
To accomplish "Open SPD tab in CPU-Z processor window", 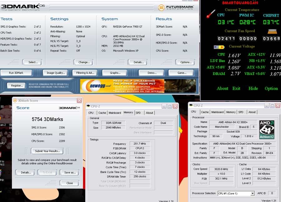I will (x=241, y=112).
